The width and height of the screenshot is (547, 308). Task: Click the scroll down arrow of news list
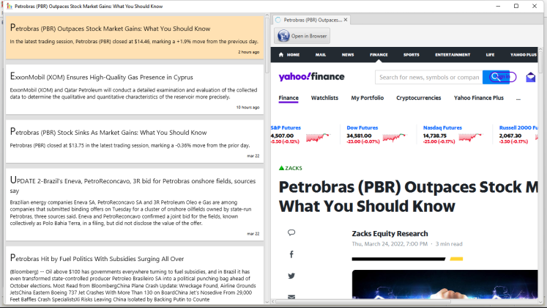(267, 301)
